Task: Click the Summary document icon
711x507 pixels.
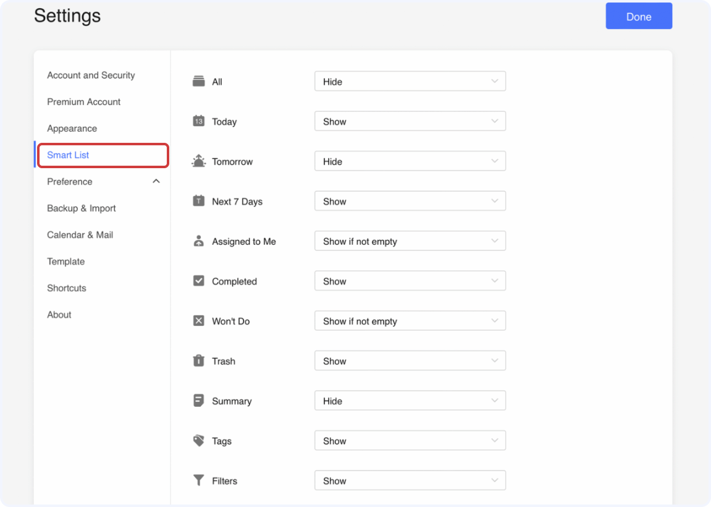Action: coord(198,400)
